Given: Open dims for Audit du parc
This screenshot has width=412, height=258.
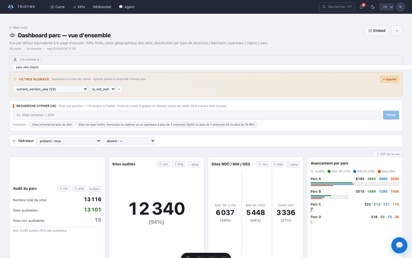Looking at the screenshot, I should coord(94,189).
